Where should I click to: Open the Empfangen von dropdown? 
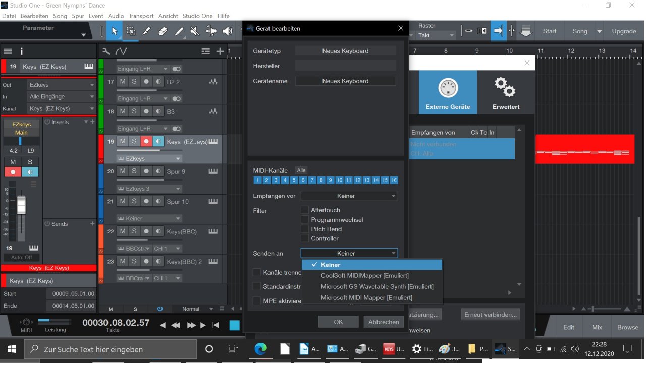coord(349,196)
